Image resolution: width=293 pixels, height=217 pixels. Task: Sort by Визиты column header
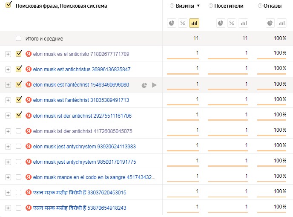point(185,6)
